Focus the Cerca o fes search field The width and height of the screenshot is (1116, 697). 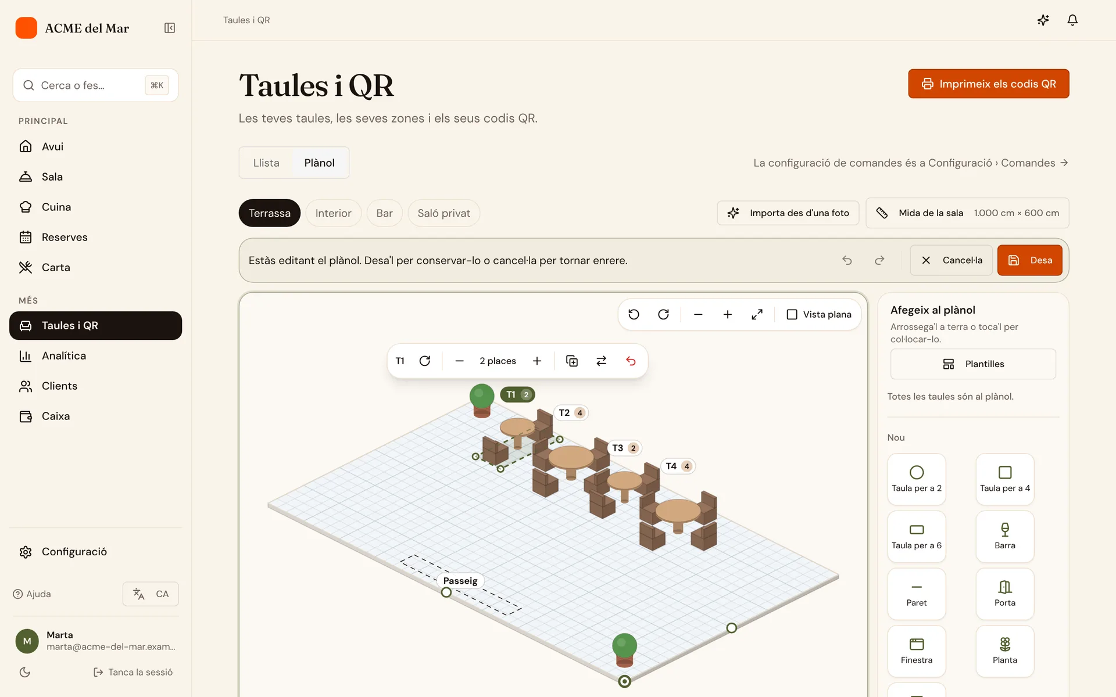tap(95, 85)
